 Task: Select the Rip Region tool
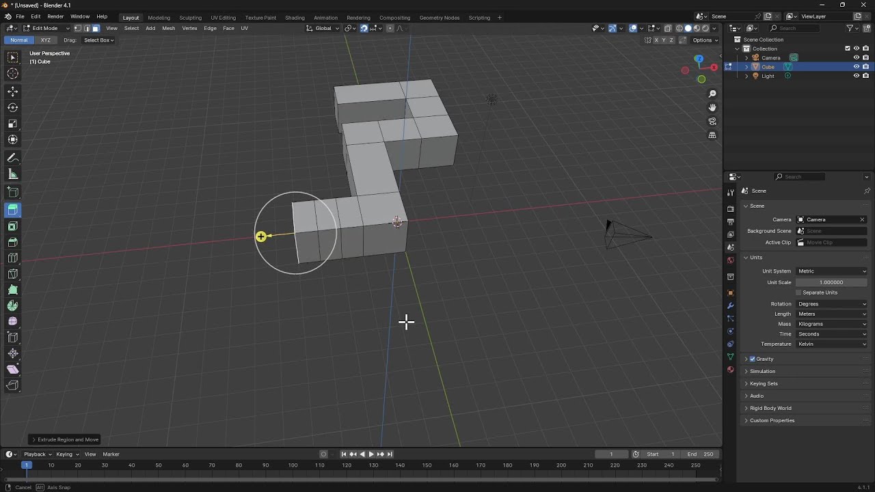pyautogui.click(x=13, y=385)
